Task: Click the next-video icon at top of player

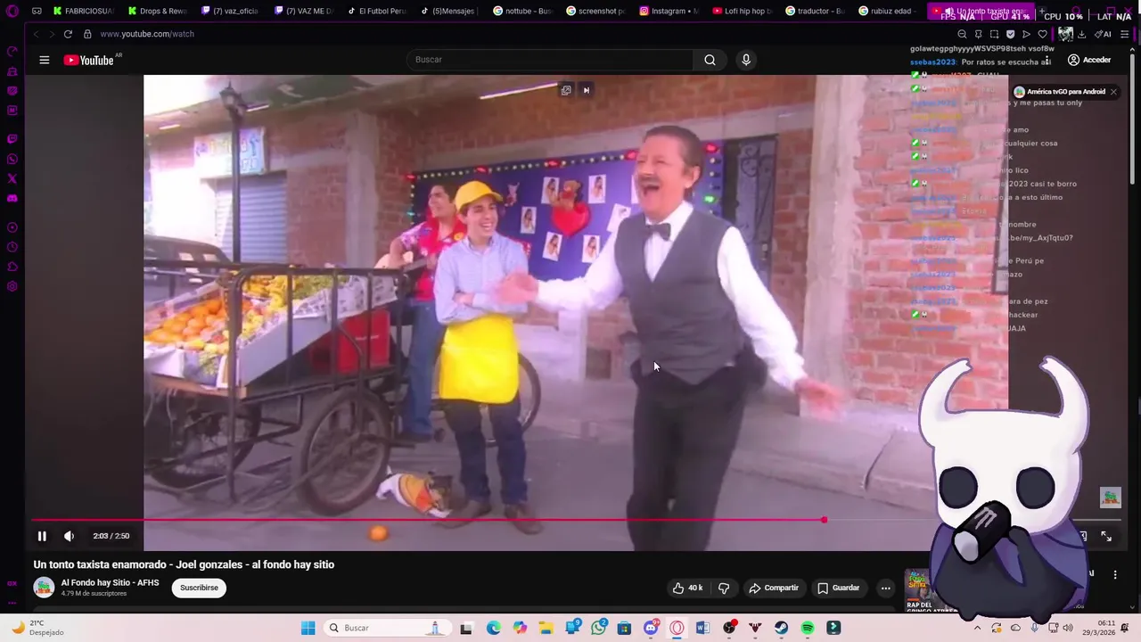Action: pos(587,90)
